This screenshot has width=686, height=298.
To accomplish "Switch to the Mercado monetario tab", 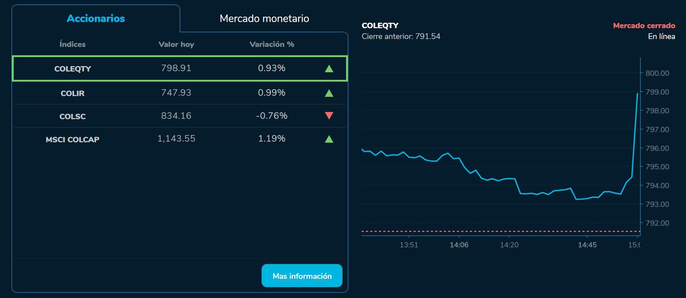I will pyautogui.click(x=264, y=18).
